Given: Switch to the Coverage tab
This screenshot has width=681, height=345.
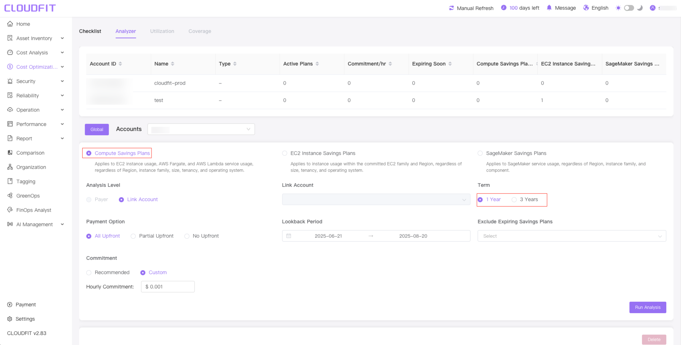Looking at the screenshot, I should 200,31.
